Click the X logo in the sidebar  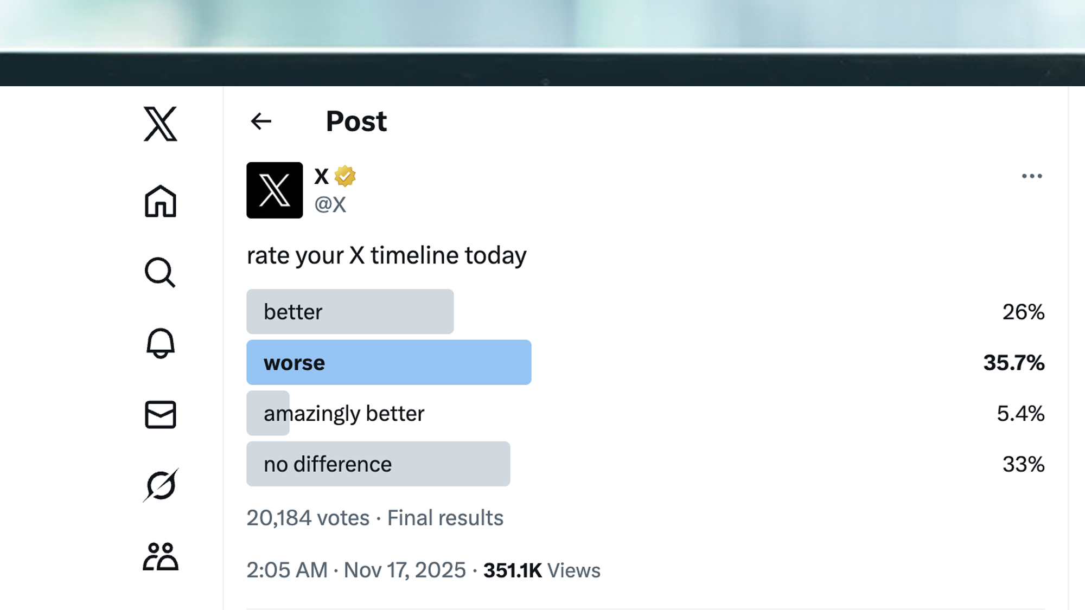(160, 124)
